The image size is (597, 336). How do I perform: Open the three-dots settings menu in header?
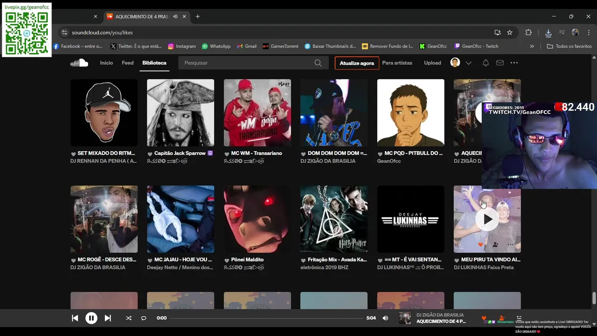pos(514,63)
